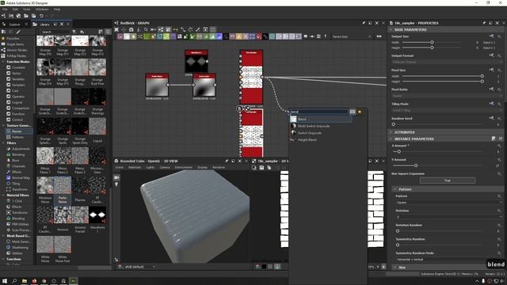Open the Tiling Mode dropdown
The width and height of the screenshot is (507, 285).
(446, 110)
